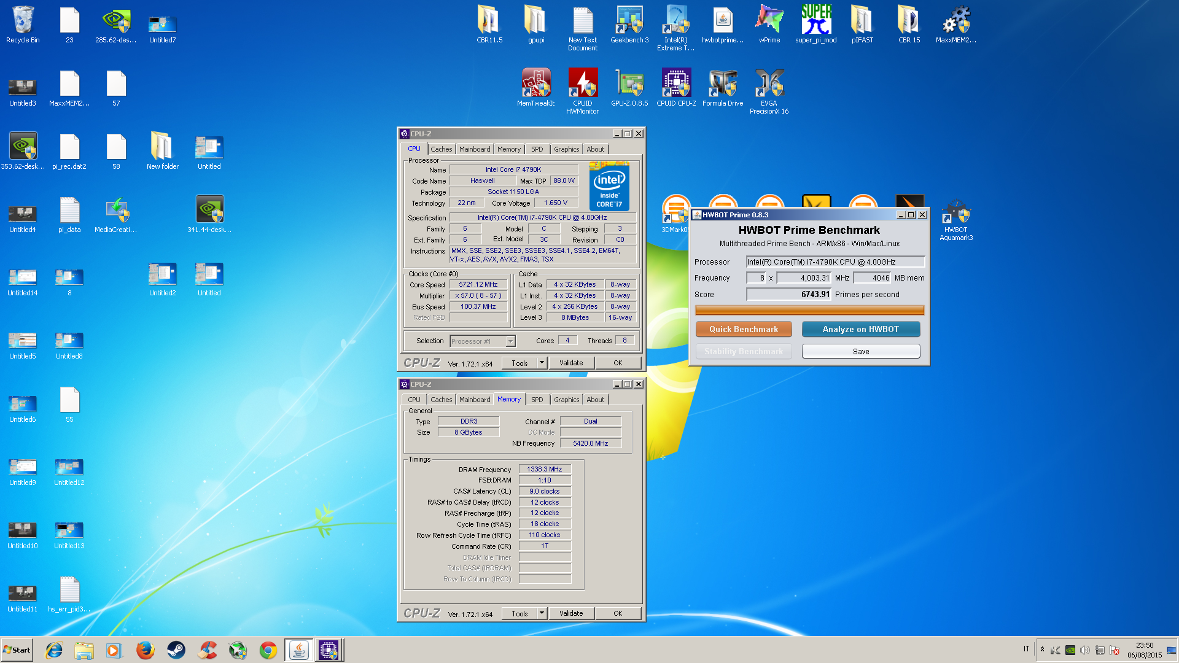Image resolution: width=1179 pixels, height=663 pixels.
Task: Open CPU tab in lower CPU-Z window
Action: click(x=414, y=400)
